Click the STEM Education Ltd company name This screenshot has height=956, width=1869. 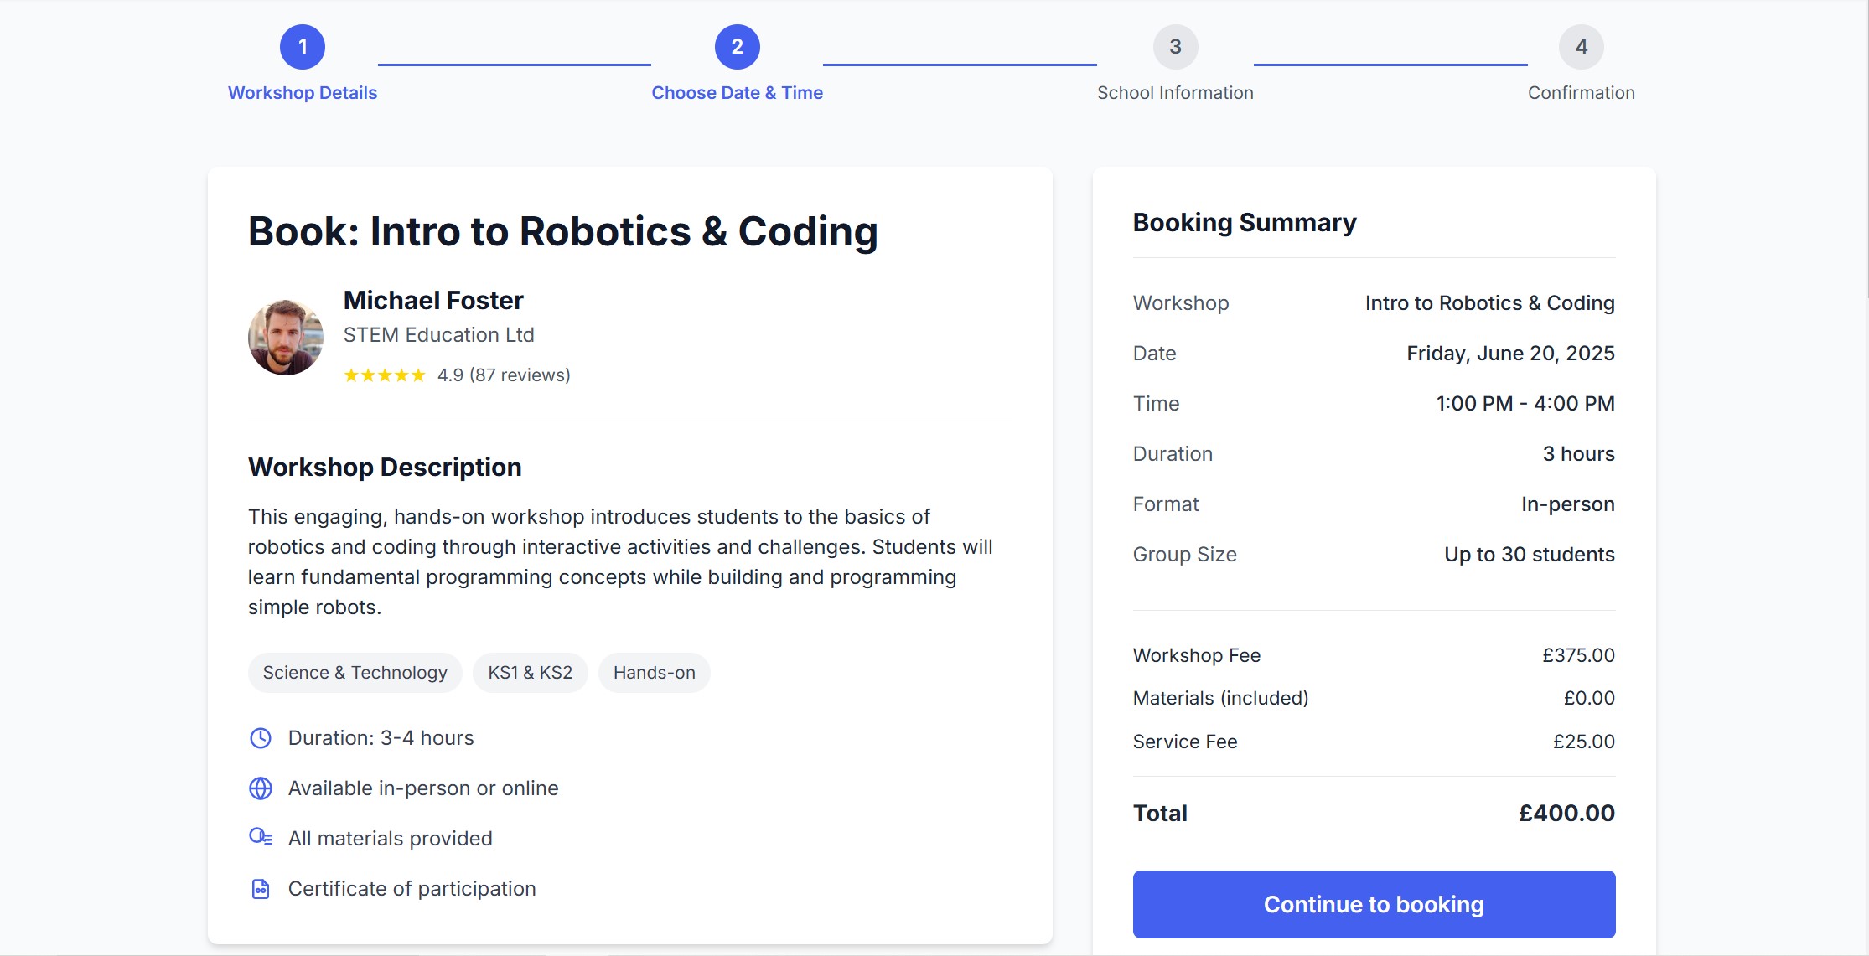tap(438, 335)
